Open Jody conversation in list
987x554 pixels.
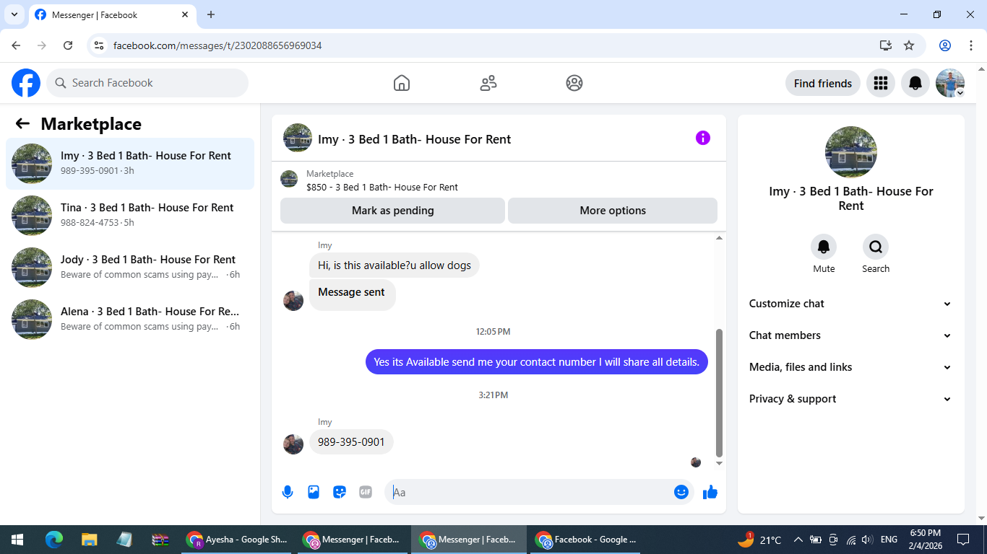(x=130, y=268)
